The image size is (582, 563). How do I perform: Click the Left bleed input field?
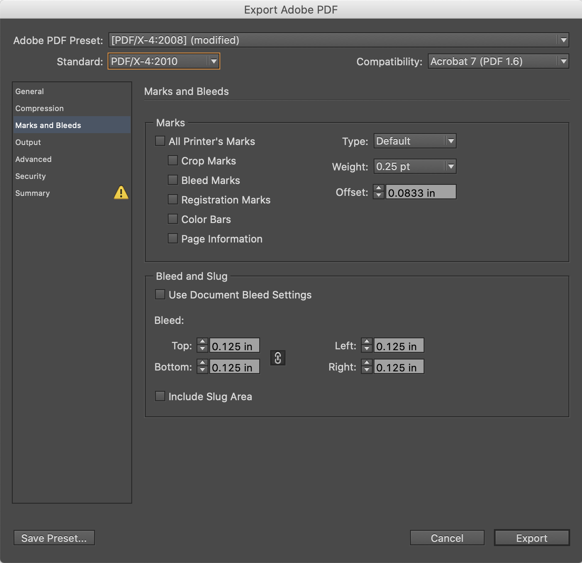point(399,346)
